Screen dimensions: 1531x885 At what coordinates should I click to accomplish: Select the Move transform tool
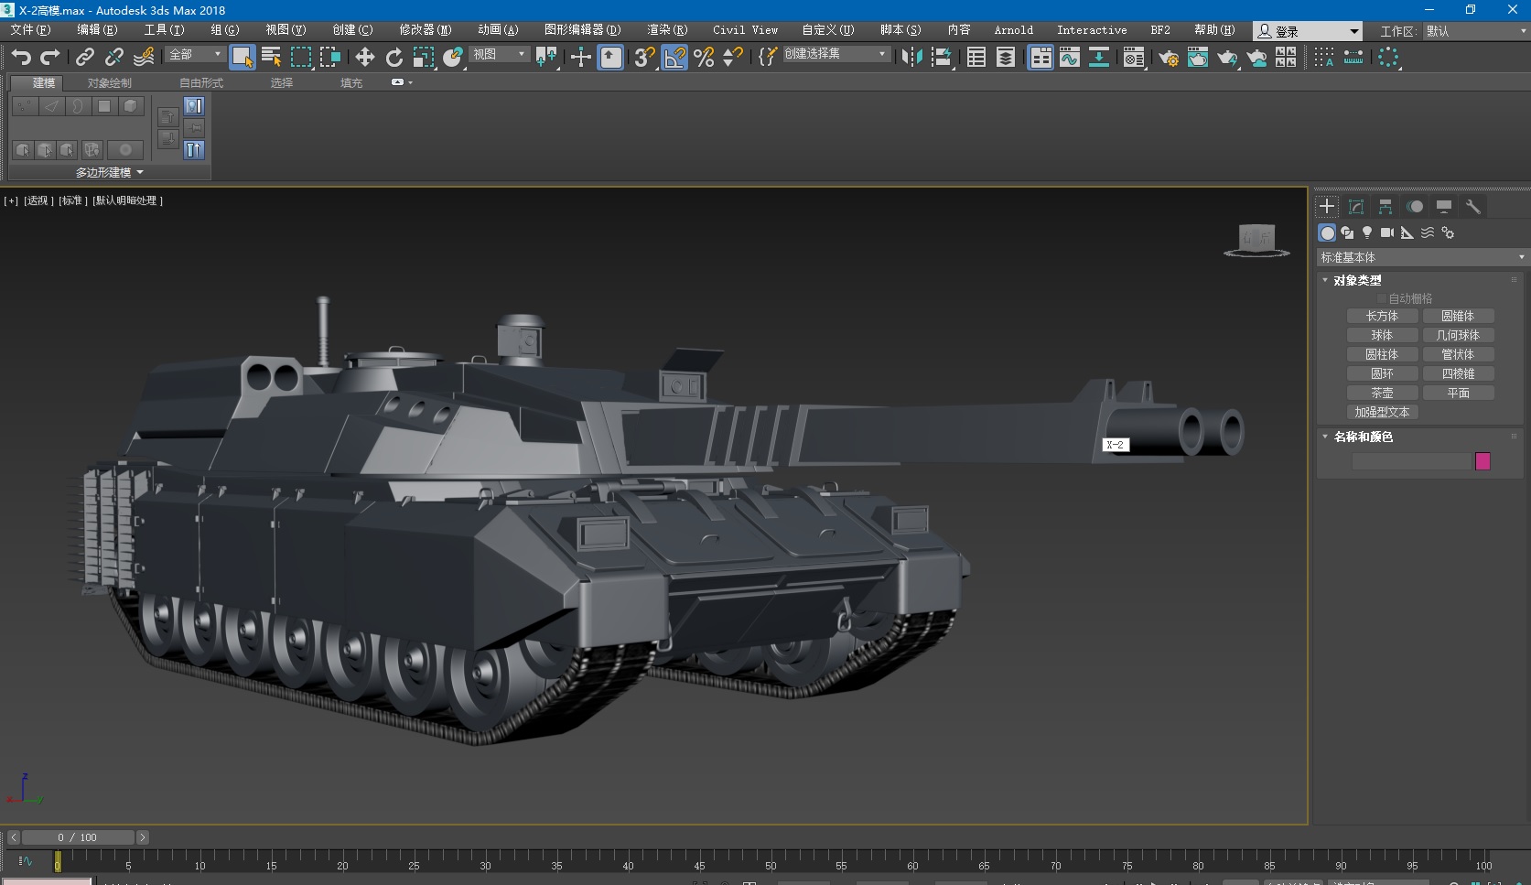[364, 58]
